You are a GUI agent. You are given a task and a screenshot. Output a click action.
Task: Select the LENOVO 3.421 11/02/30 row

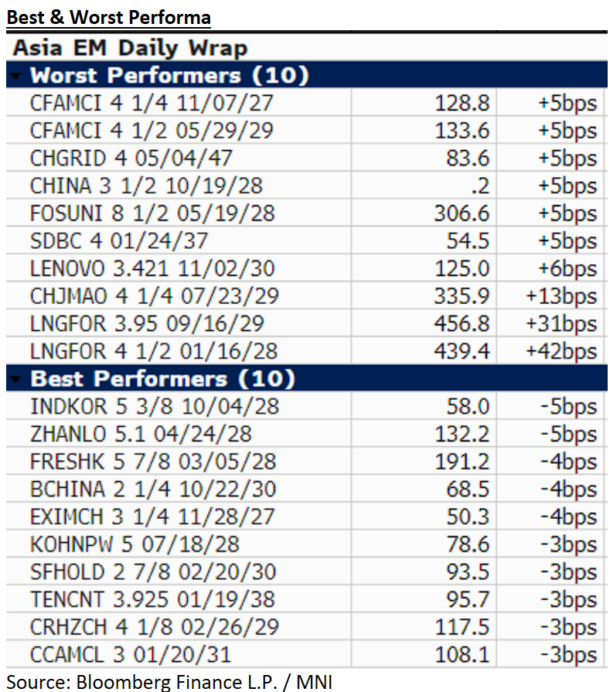click(x=152, y=269)
